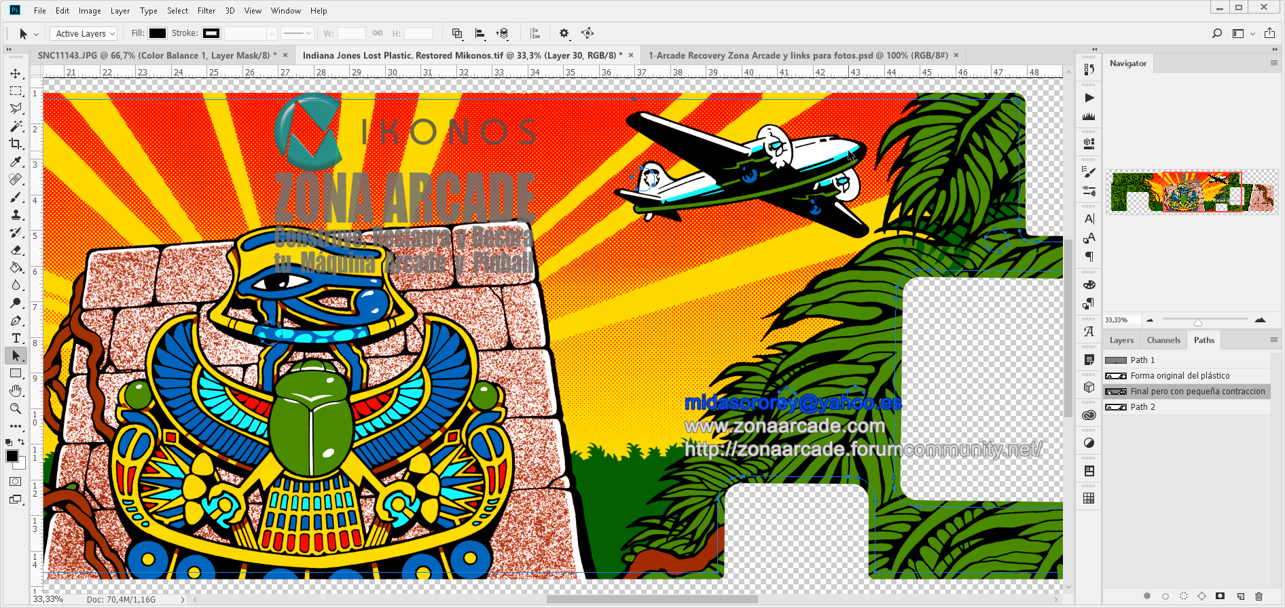Select the Magic Wand tool

[x=16, y=126]
